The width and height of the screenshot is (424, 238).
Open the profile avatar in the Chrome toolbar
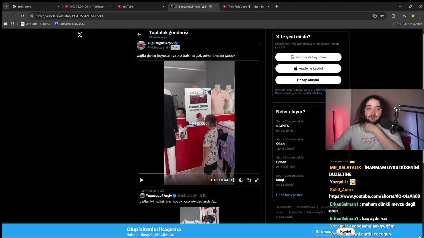click(x=413, y=16)
